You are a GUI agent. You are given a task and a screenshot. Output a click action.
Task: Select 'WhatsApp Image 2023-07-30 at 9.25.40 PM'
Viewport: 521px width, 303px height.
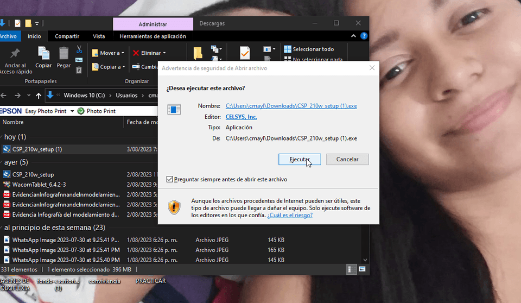pos(66,260)
